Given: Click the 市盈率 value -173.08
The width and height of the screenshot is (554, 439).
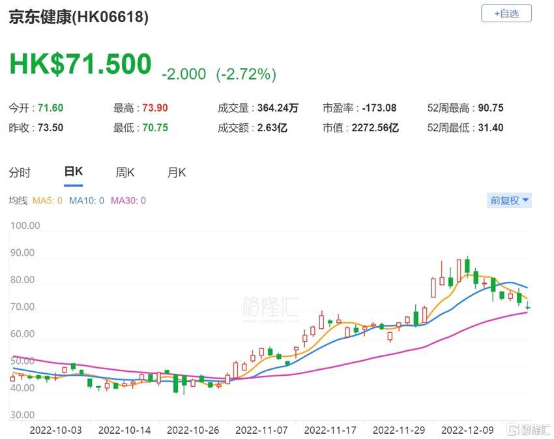Looking at the screenshot, I should 379,108.
